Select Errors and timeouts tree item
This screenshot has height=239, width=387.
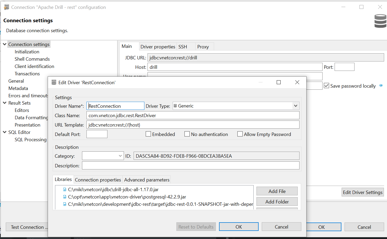tap(28, 95)
